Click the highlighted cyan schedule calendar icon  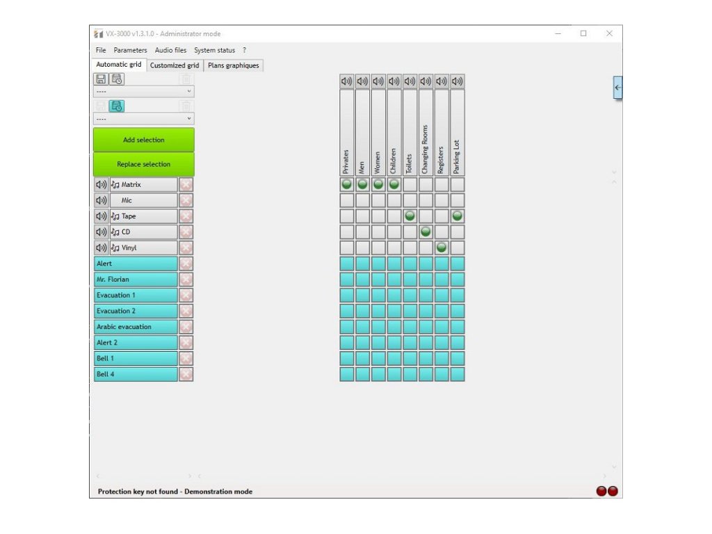(x=117, y=106)
